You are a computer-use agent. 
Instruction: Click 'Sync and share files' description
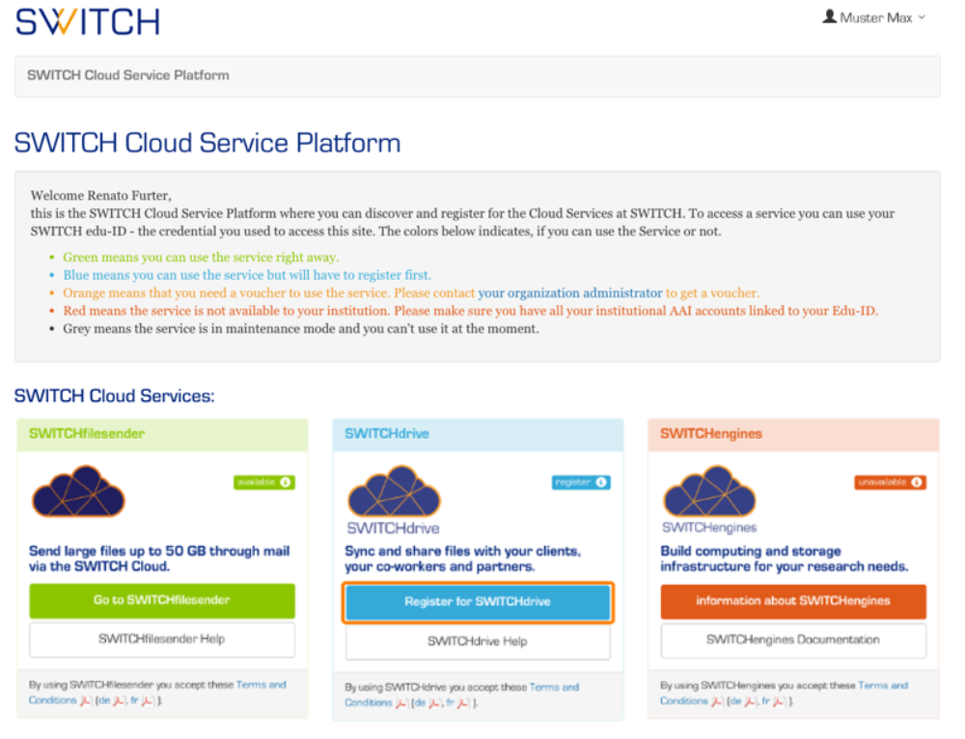tap(463, 559)
